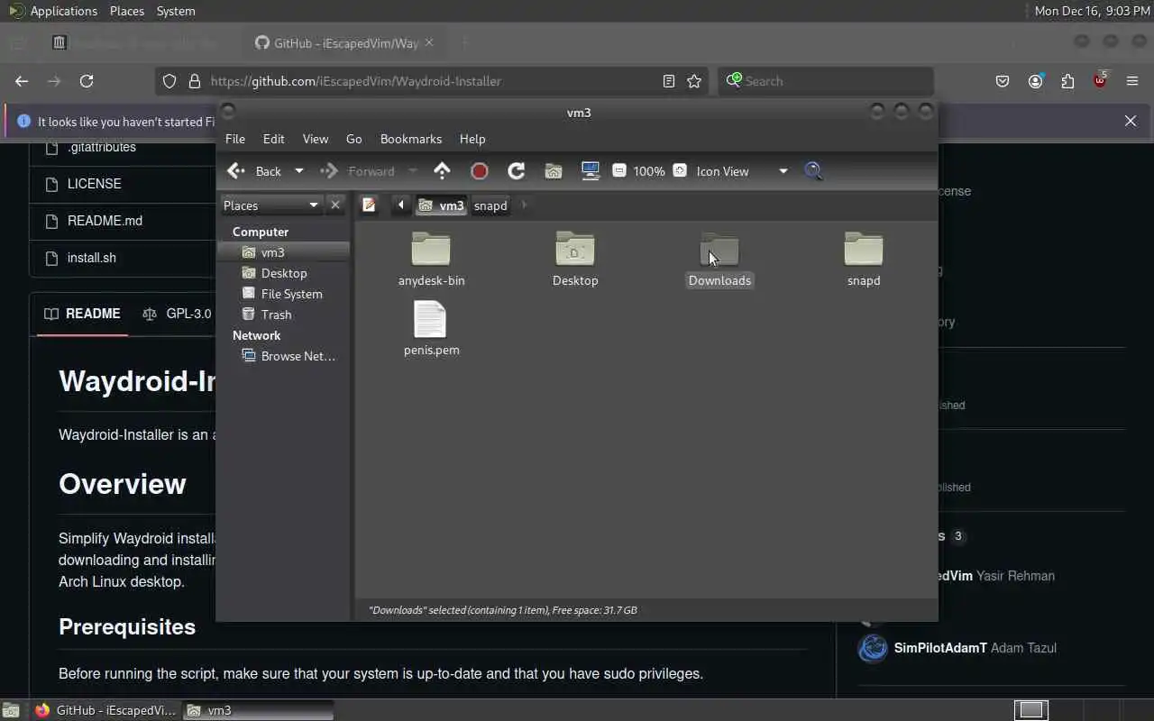The height and width of the screenshot is (721, 1154).
Task: Switch to the README tab on GitHub
Action: pos(82,314)
